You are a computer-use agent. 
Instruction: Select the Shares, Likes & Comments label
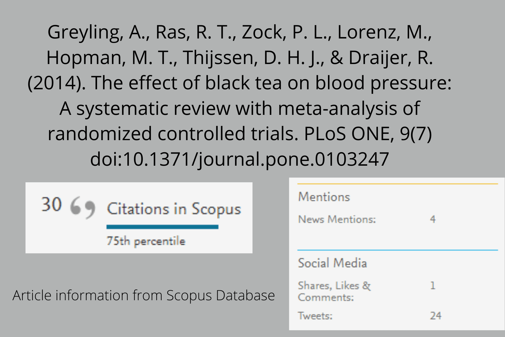point(334,291)
